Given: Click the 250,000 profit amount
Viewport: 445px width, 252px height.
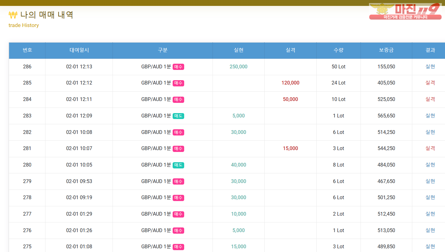Looking at the screenshot, I should (238, 66).
